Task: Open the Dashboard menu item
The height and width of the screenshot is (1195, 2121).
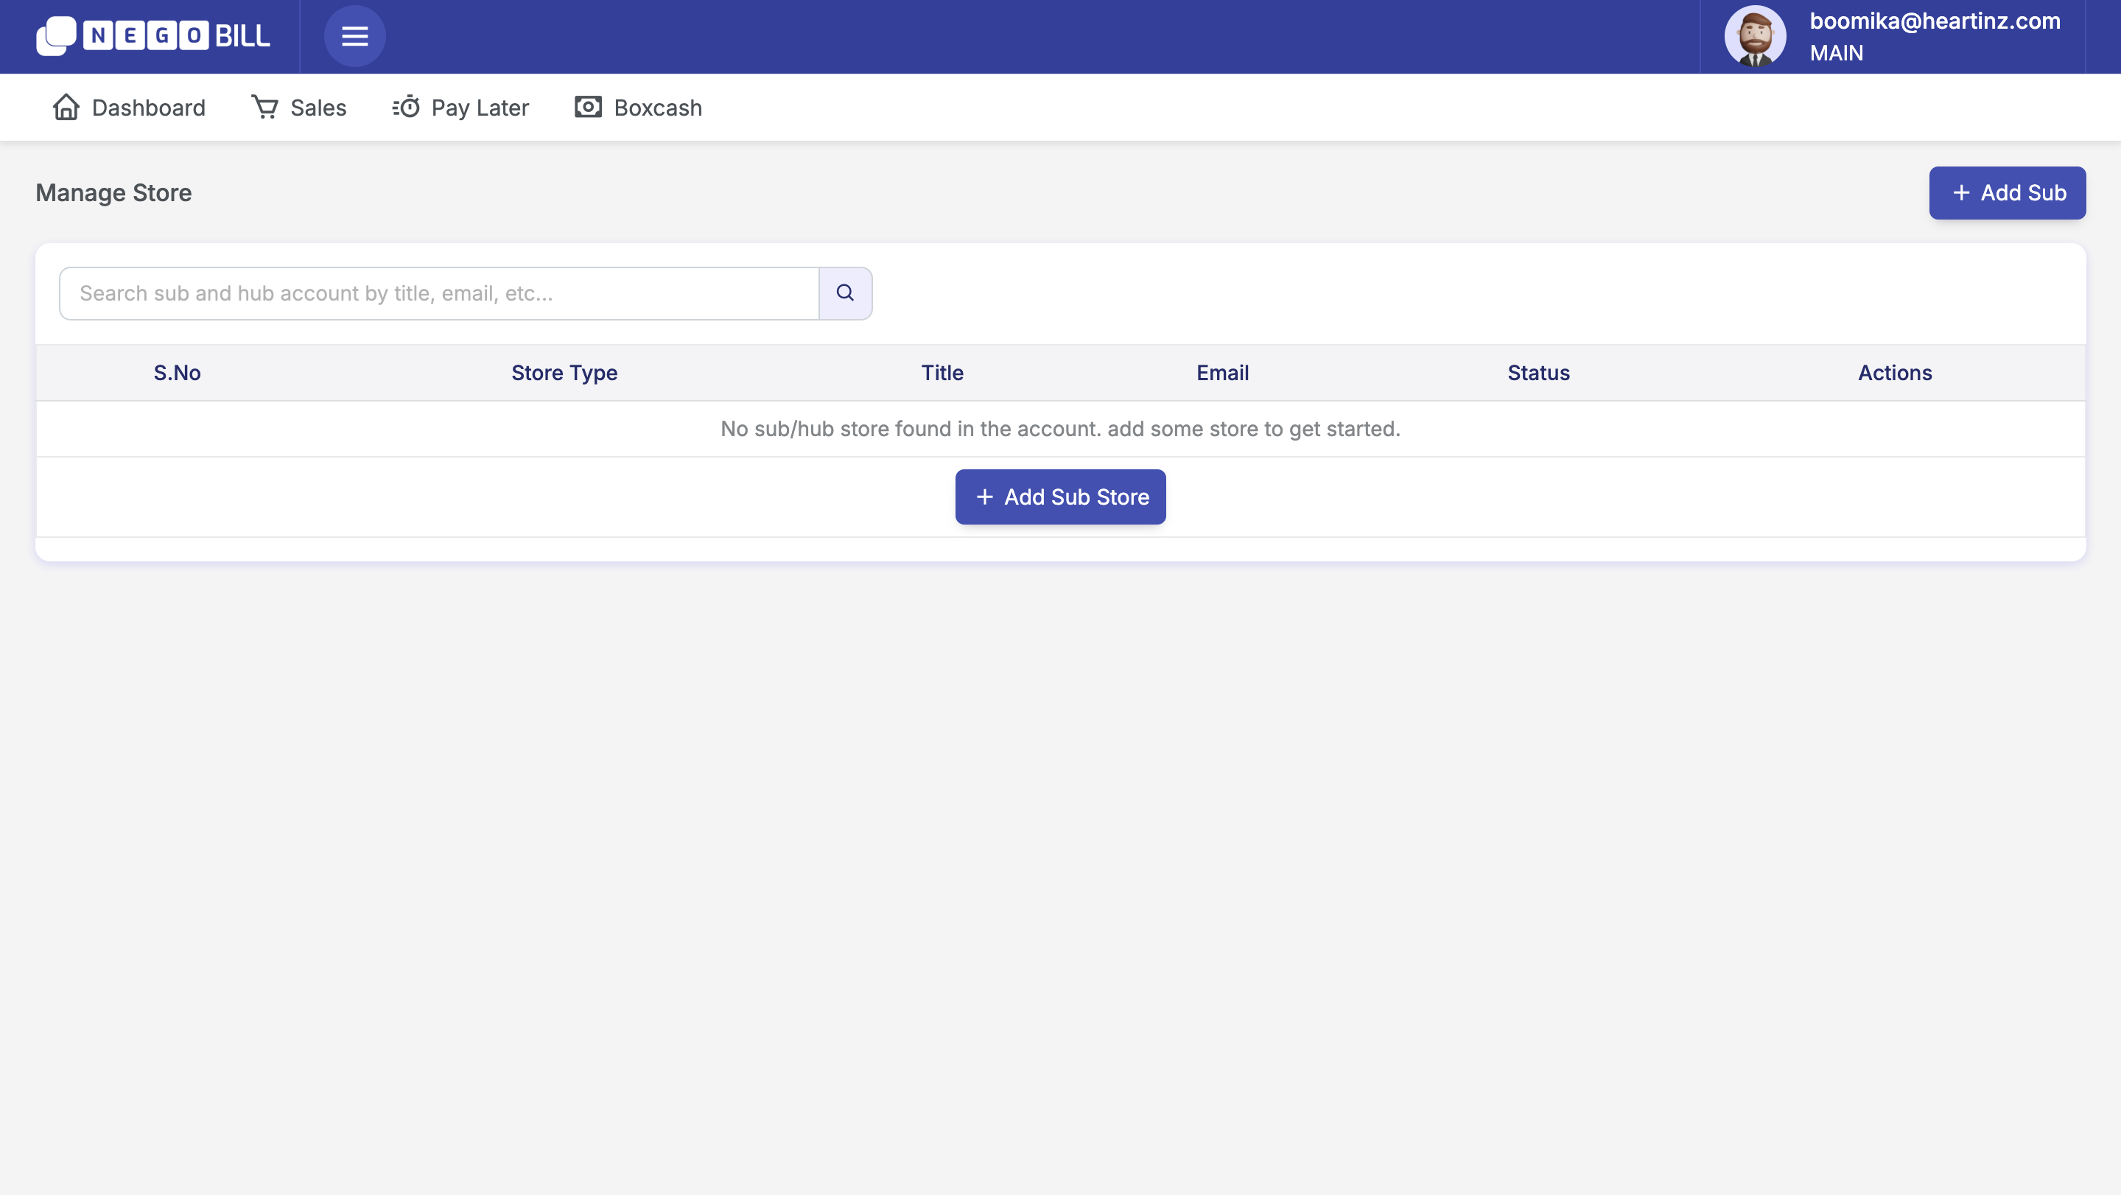Action: 148,108
